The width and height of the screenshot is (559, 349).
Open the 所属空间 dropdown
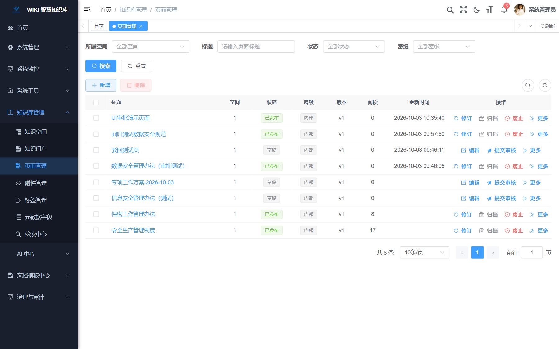[151, 47]
